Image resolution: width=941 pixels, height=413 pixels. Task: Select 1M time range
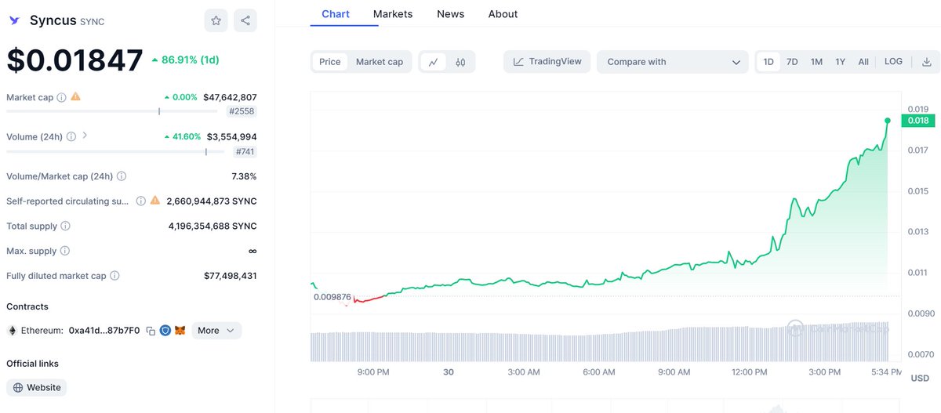(x=816, y=62)
